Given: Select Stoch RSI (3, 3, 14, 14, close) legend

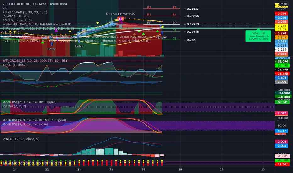Looking at the screenshot, I should pyautogui.click(x=25, y=124).
